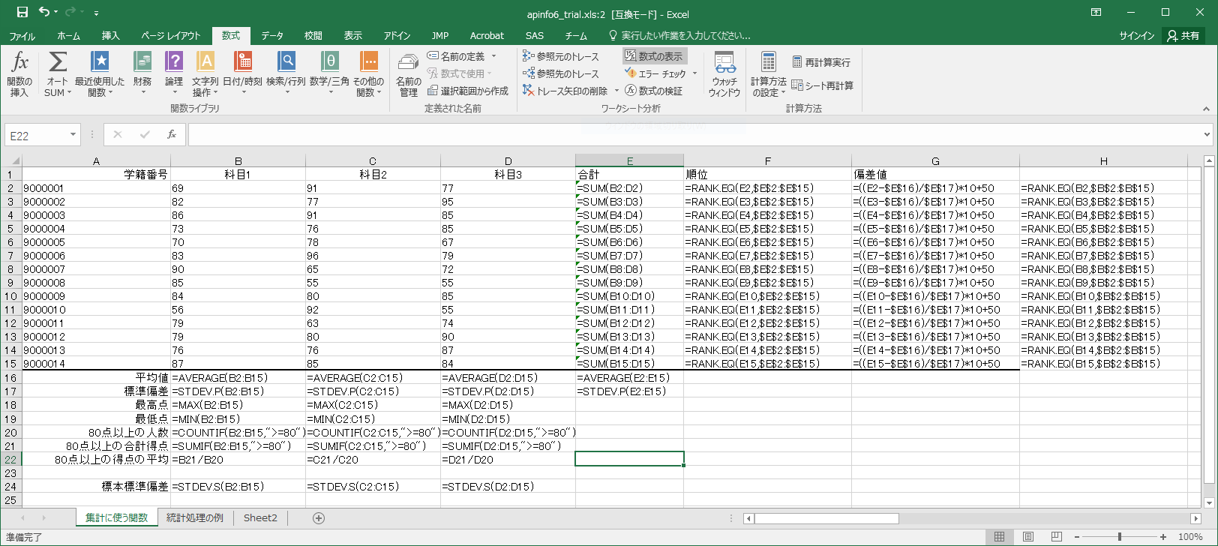
Task: Switch to 統計処理の例 sheet tab
Action: click(x=194, y=517)
